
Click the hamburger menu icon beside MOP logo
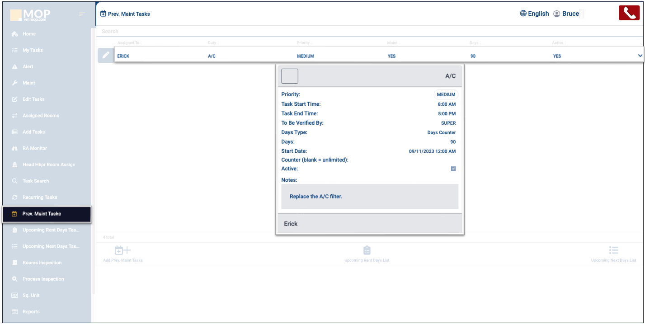click(82, 14)
